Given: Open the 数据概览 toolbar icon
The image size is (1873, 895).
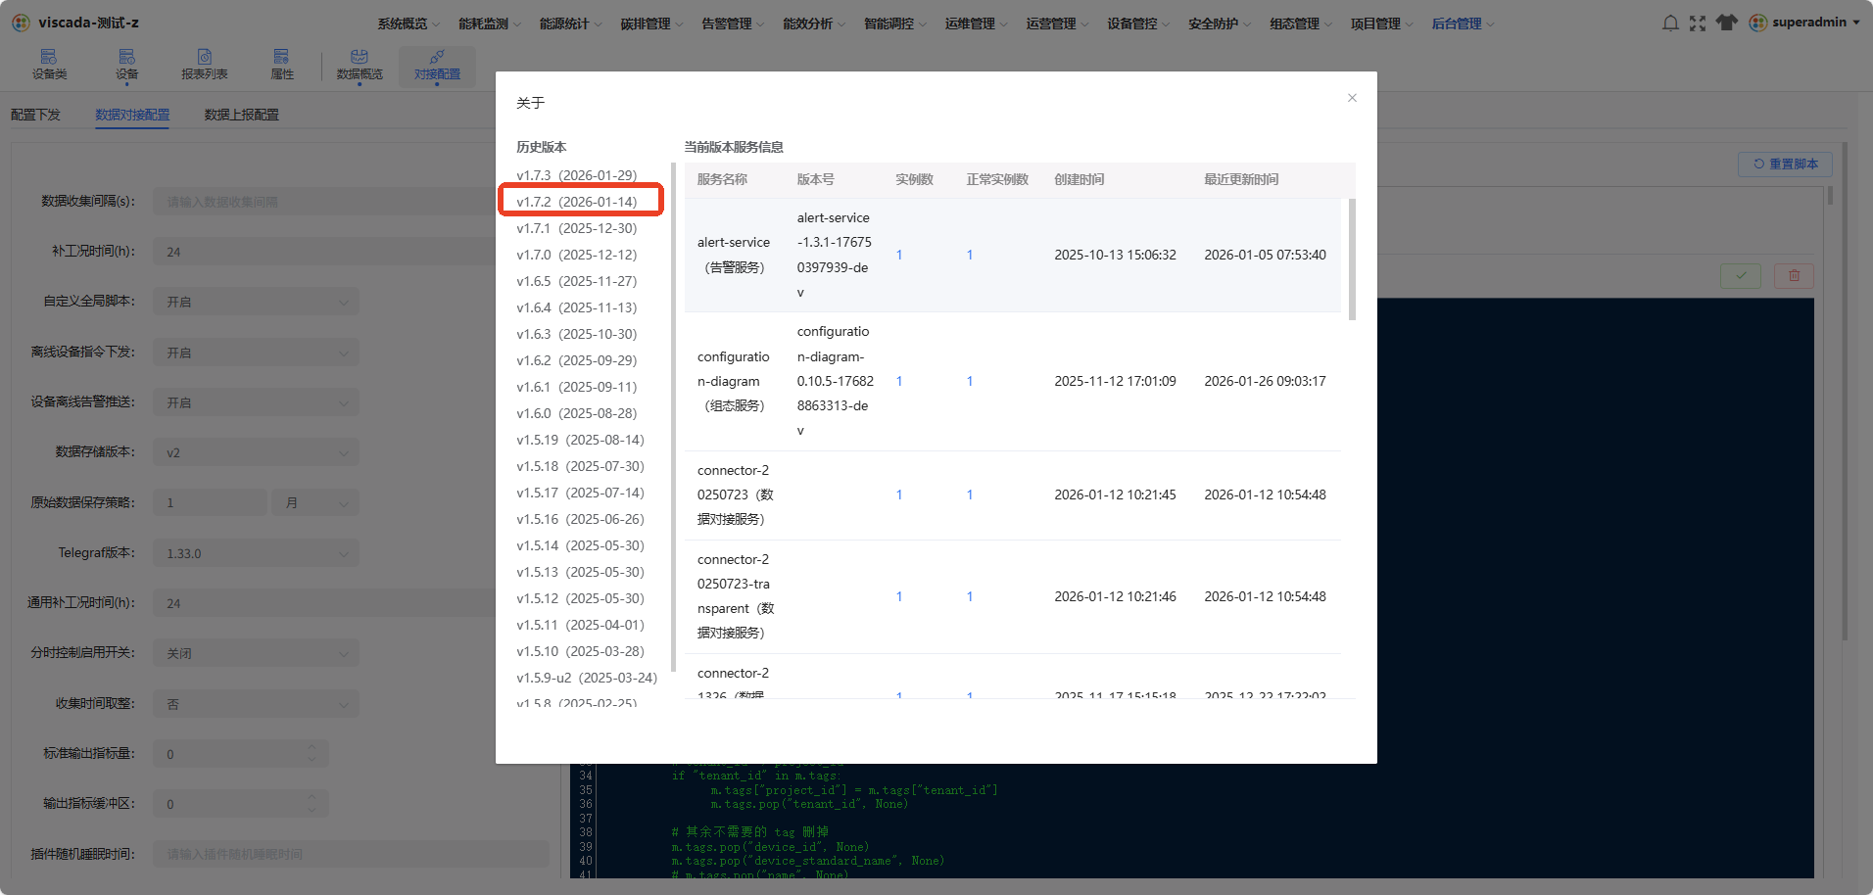Looking at the screenshot, I should click(360, 65).
